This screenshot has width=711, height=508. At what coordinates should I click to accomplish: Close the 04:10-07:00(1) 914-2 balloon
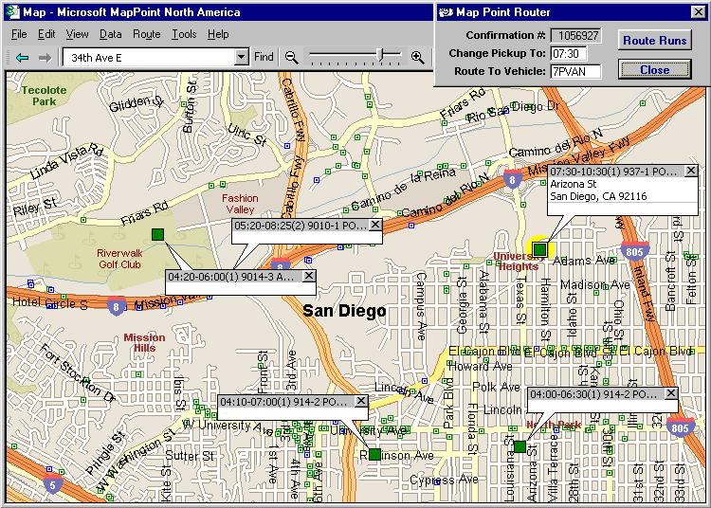point(361,401)
